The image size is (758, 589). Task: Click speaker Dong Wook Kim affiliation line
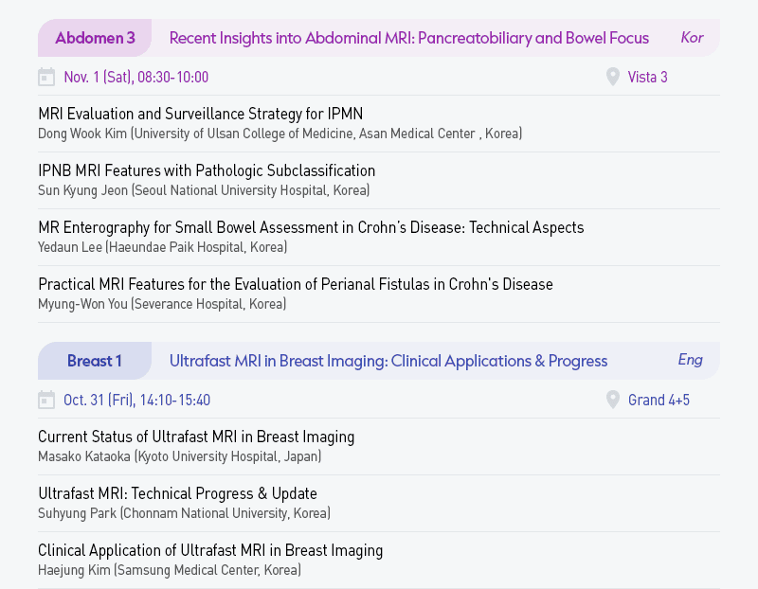280,134
